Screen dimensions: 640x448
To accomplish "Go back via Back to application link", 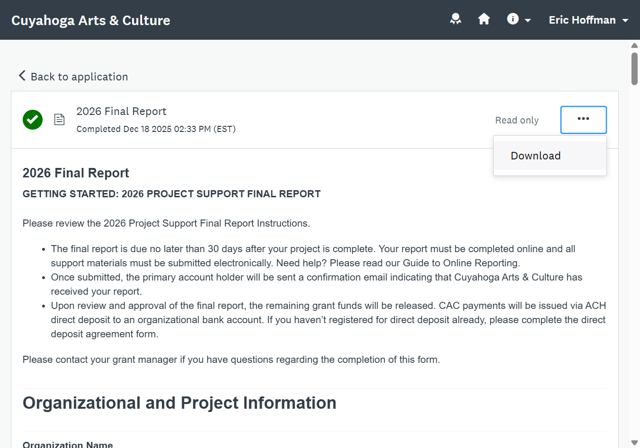I will click(x=73, y=76).
